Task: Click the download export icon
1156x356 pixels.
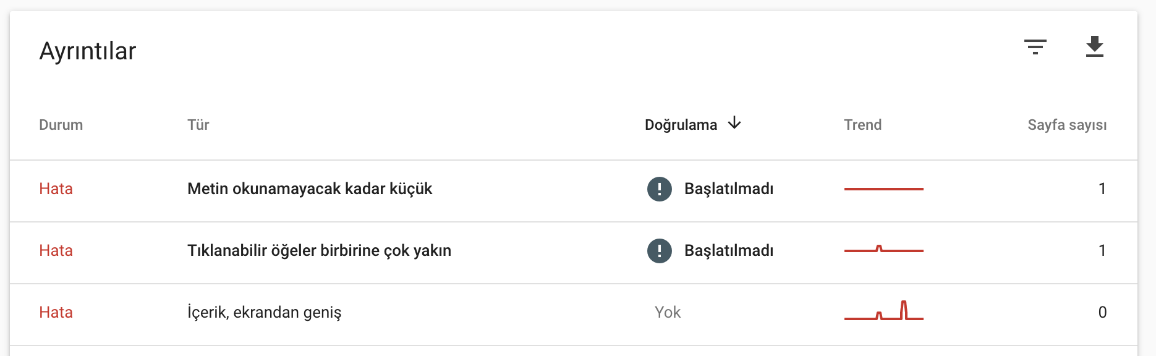Action: [x=1095, y=47]
